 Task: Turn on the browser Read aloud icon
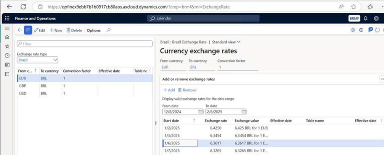point(341,7)
